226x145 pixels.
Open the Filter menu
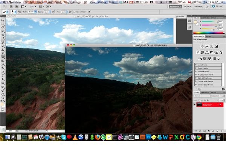click(x=67, y=2)
